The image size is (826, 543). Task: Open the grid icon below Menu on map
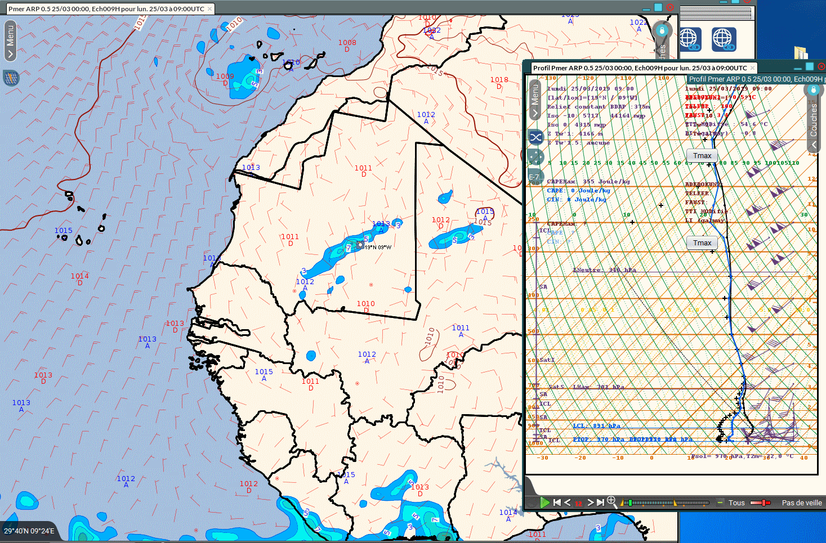[x=11, y=78]
